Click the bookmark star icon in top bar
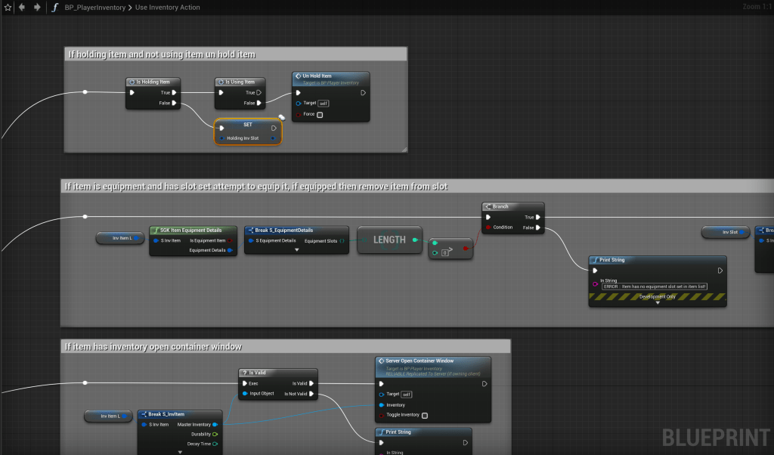 coord(7,7)
